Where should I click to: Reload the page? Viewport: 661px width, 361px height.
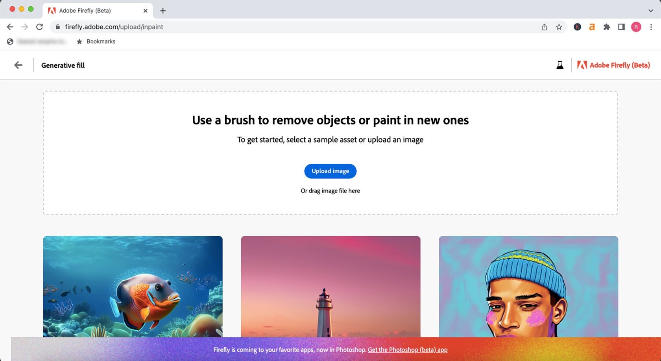point(39,27)
